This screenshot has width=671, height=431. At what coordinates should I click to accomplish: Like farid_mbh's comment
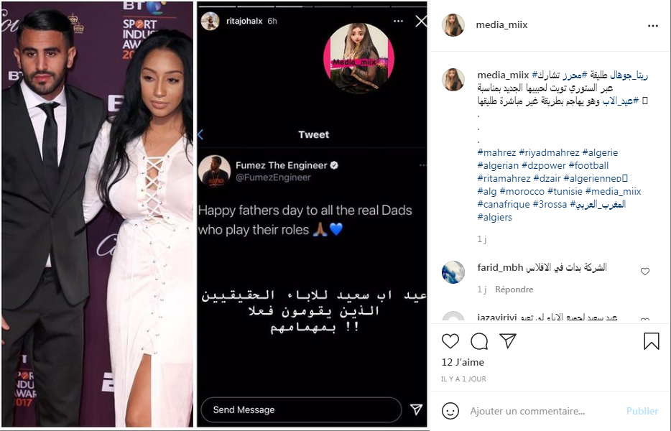pyautogui.click(x=645, y=272)
